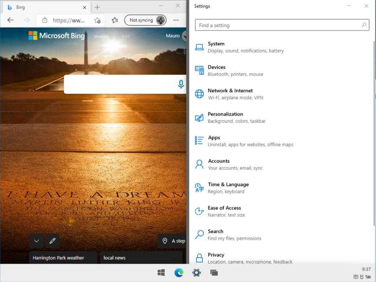376x282 pixels.
Task: Add current page to favorites in address bar
Action: click(x=98, y=20)
